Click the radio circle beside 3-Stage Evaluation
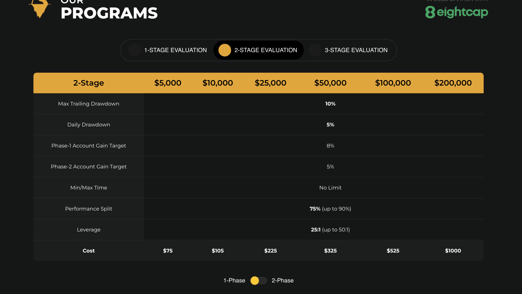 click(x=315, y=50)
